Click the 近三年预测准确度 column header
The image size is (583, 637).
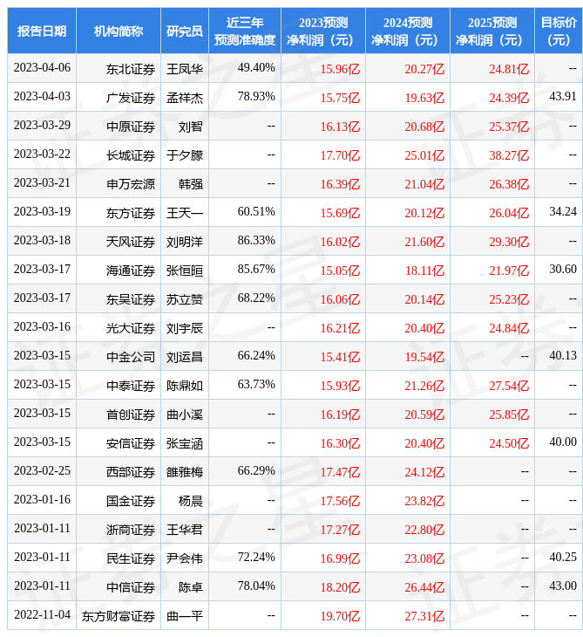[245, 31]
